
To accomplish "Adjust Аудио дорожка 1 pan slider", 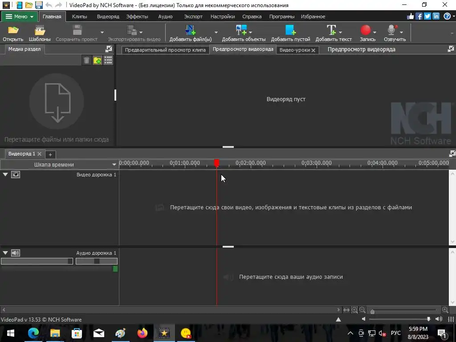I will pyautogui.click(x=97, y=261).
